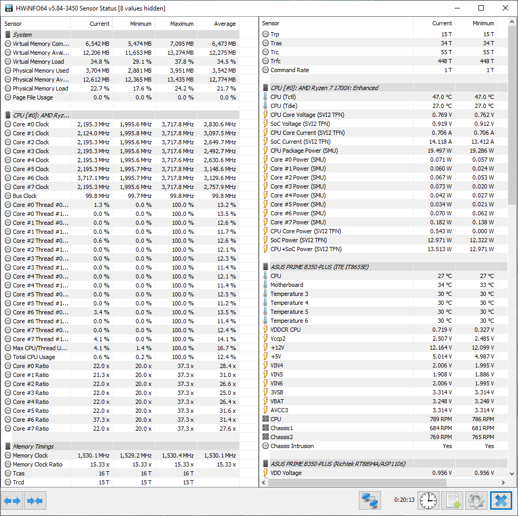Click the Average column header
This screenshot has height=516, width=518.
tap(218, 24)
